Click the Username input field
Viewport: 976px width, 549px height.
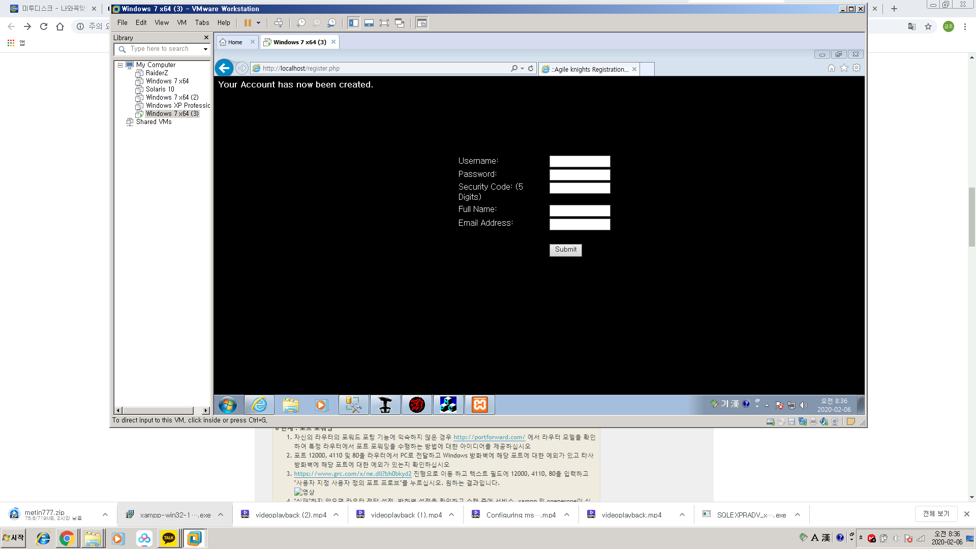tap(579, 162)
